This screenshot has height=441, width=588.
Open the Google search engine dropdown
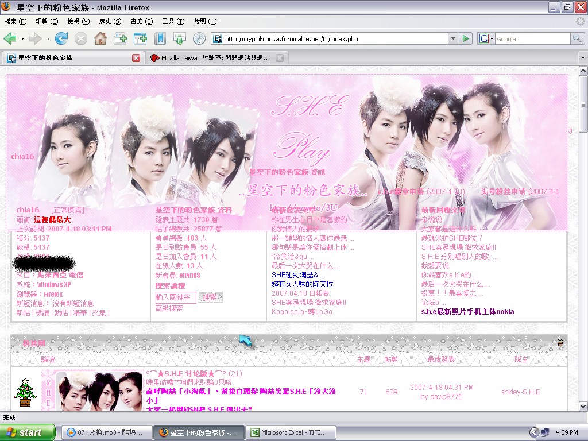pos(486,39)
